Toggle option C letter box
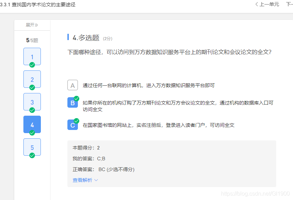 coord(73,125)
